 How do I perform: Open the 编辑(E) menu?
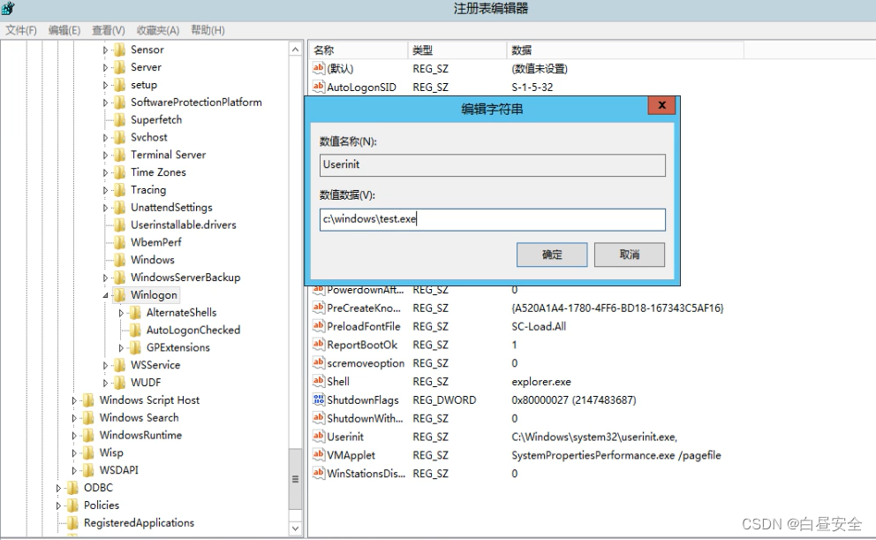[64, 30]
